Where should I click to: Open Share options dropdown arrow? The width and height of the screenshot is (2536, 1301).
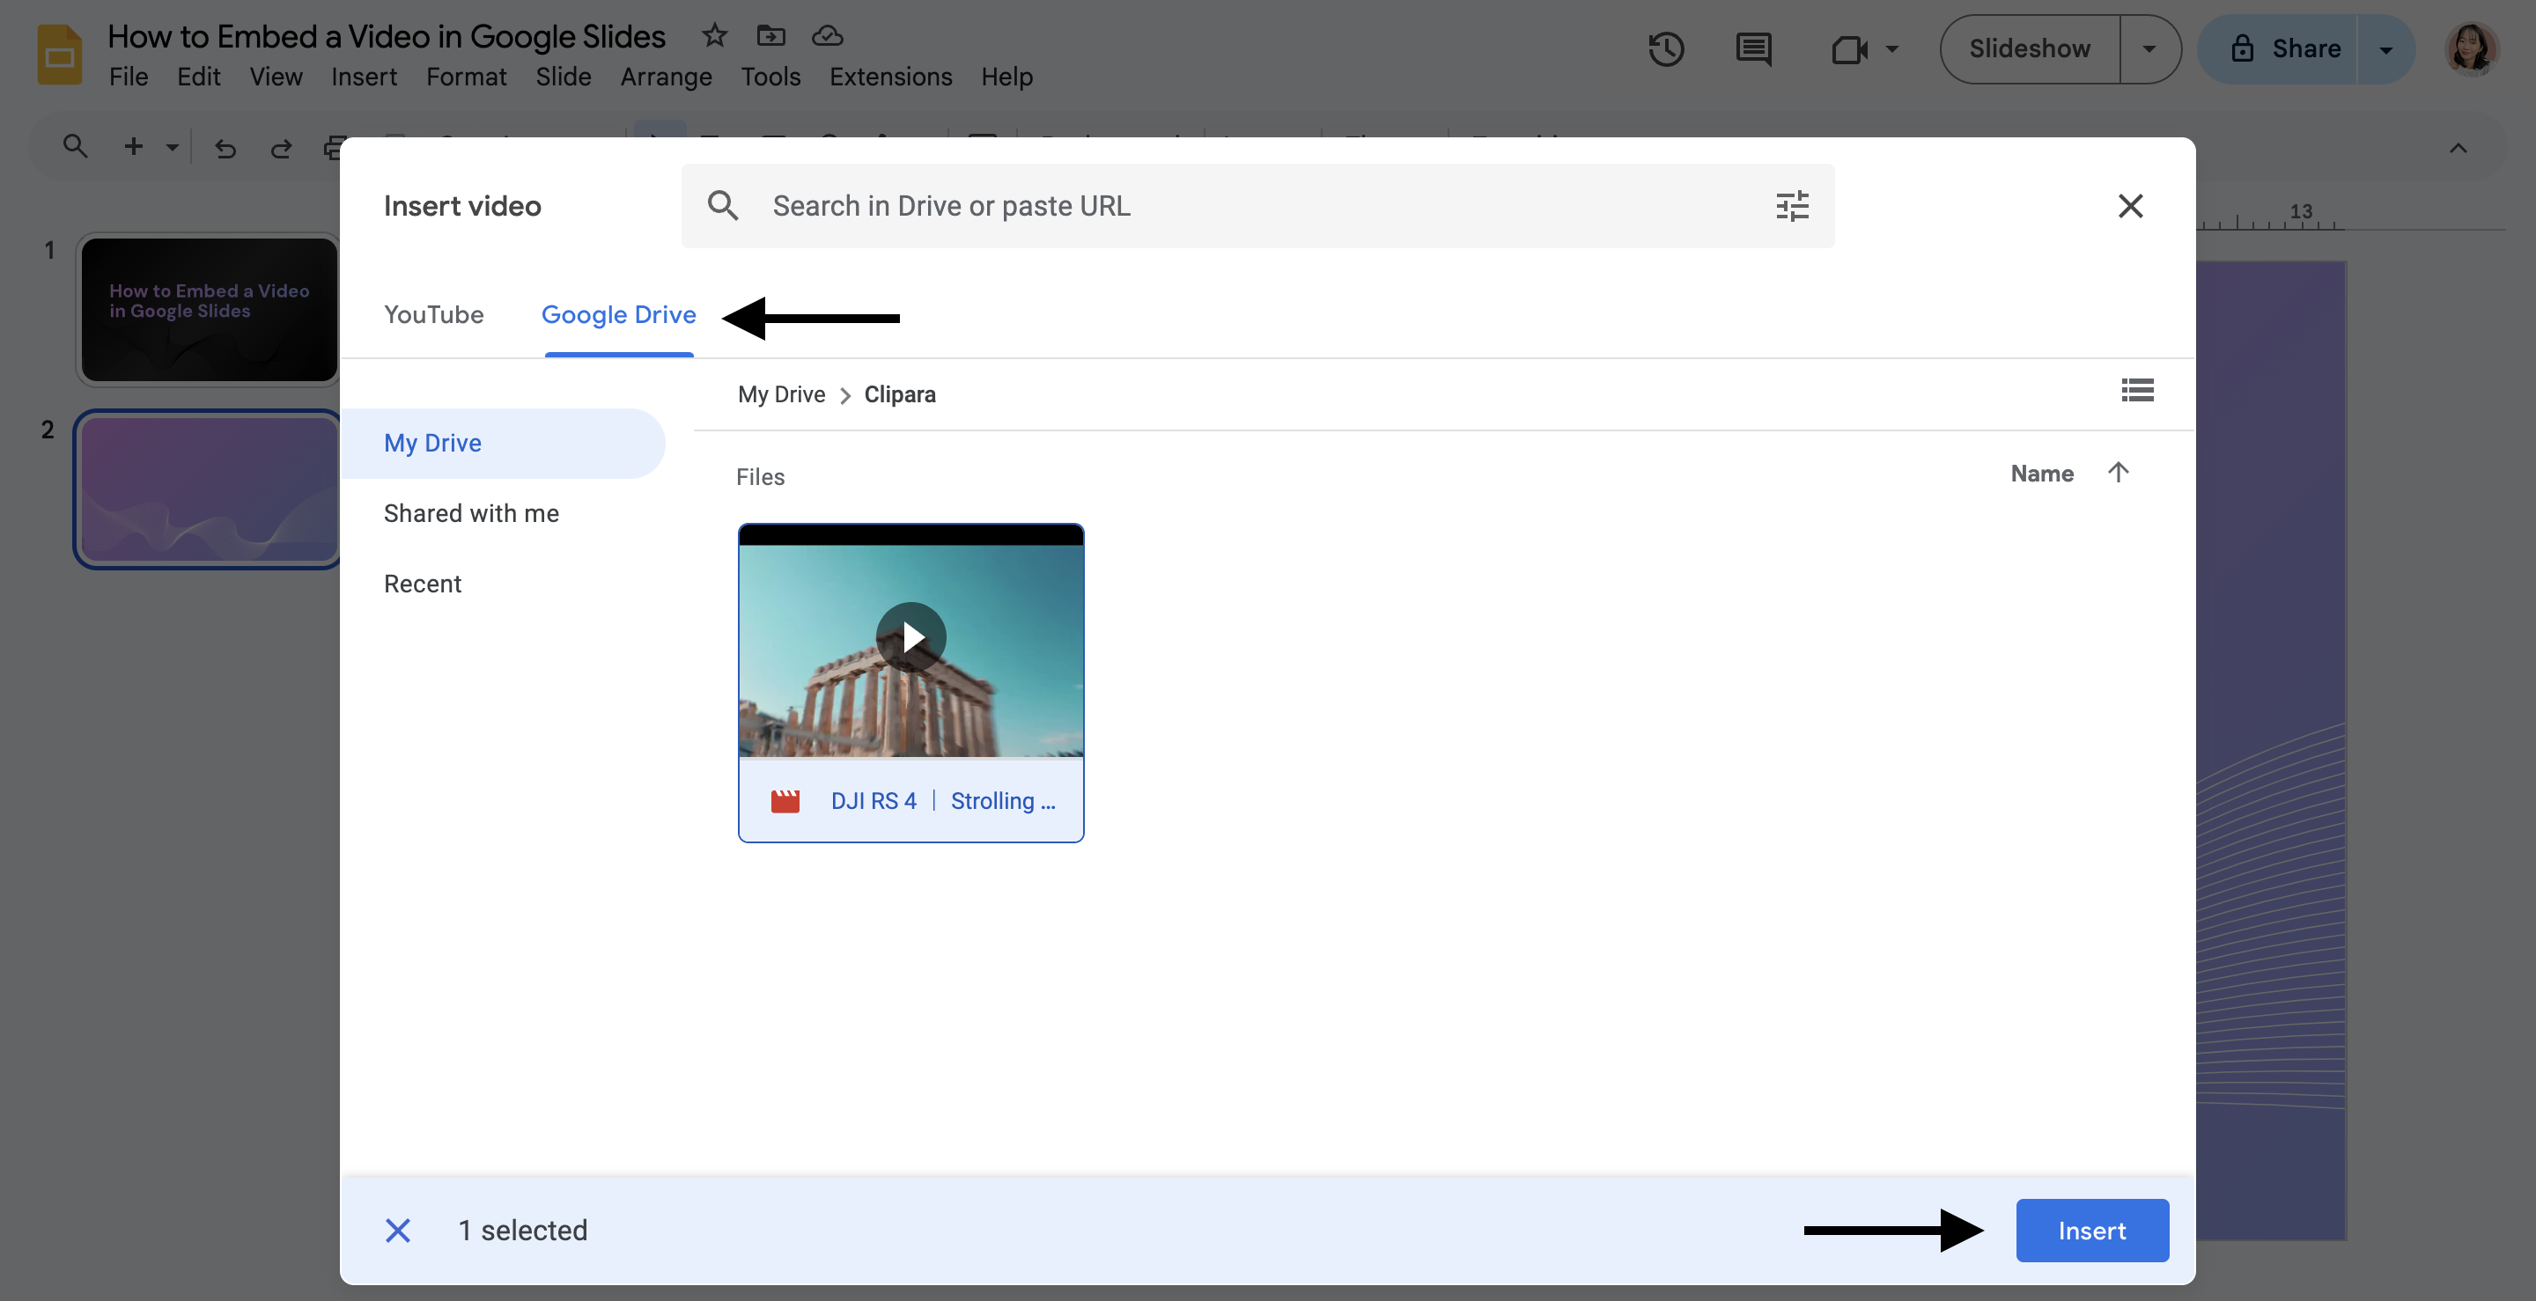[2385, 49]
